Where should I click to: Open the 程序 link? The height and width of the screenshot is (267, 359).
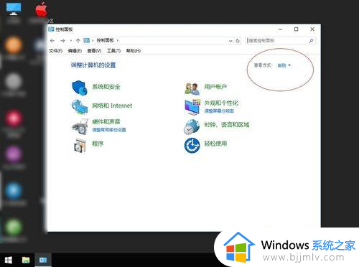point(98,144)
